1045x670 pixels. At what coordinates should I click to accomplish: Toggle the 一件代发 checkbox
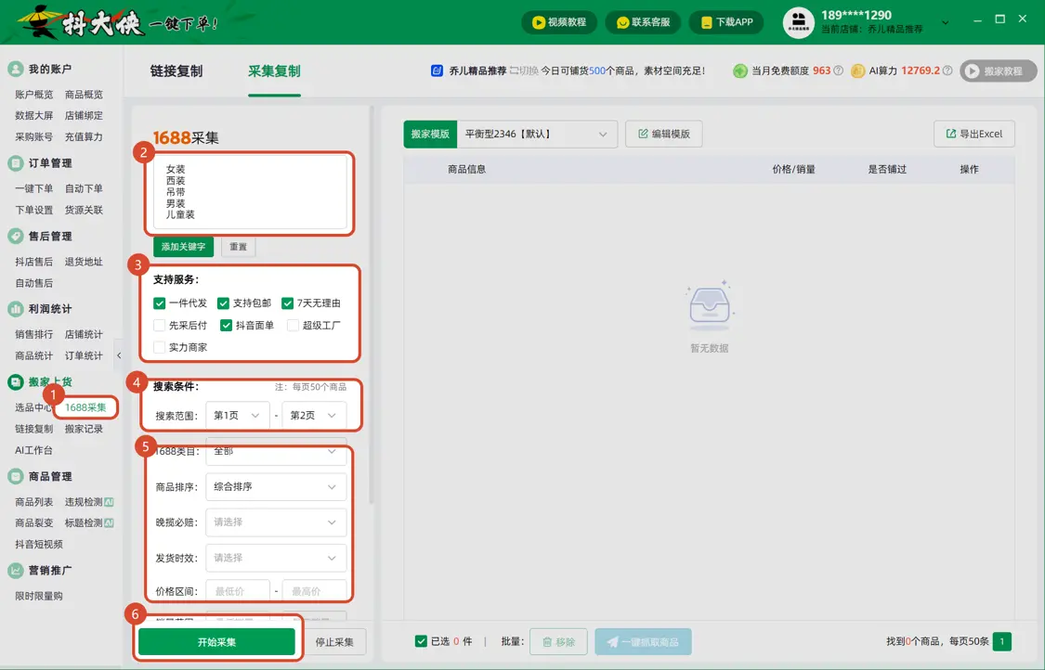[159, 303]
